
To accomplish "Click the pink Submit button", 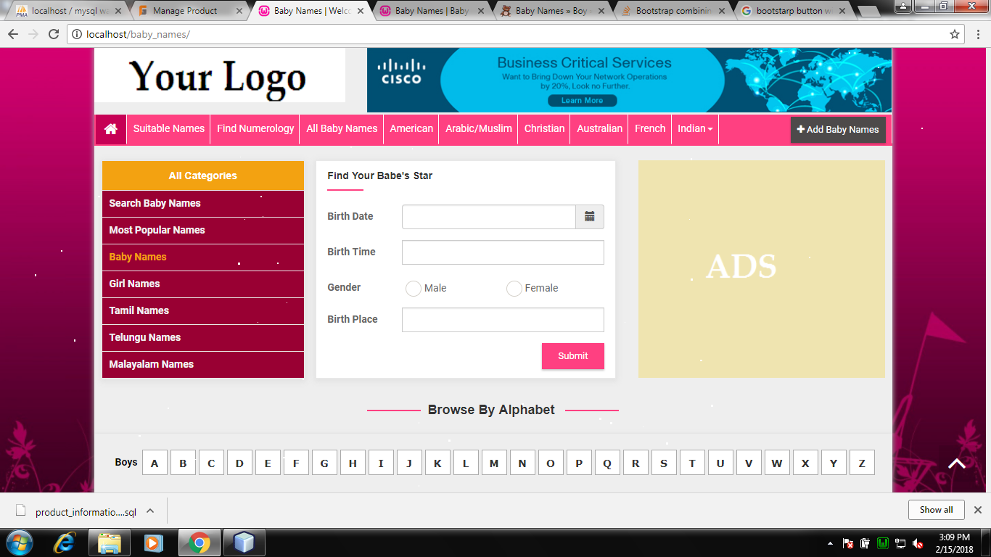I will [x=573, y=356].
